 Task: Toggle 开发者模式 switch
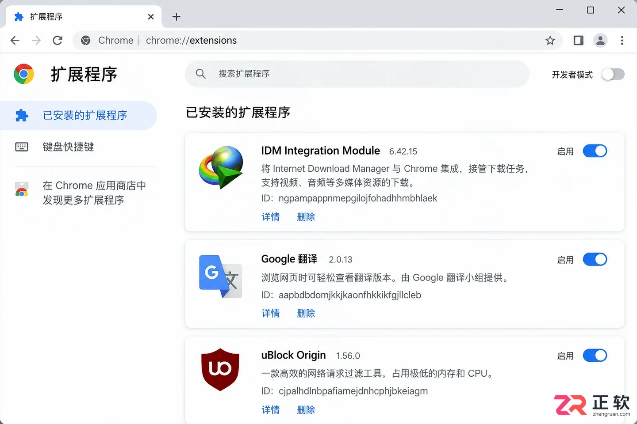point(613,74)
